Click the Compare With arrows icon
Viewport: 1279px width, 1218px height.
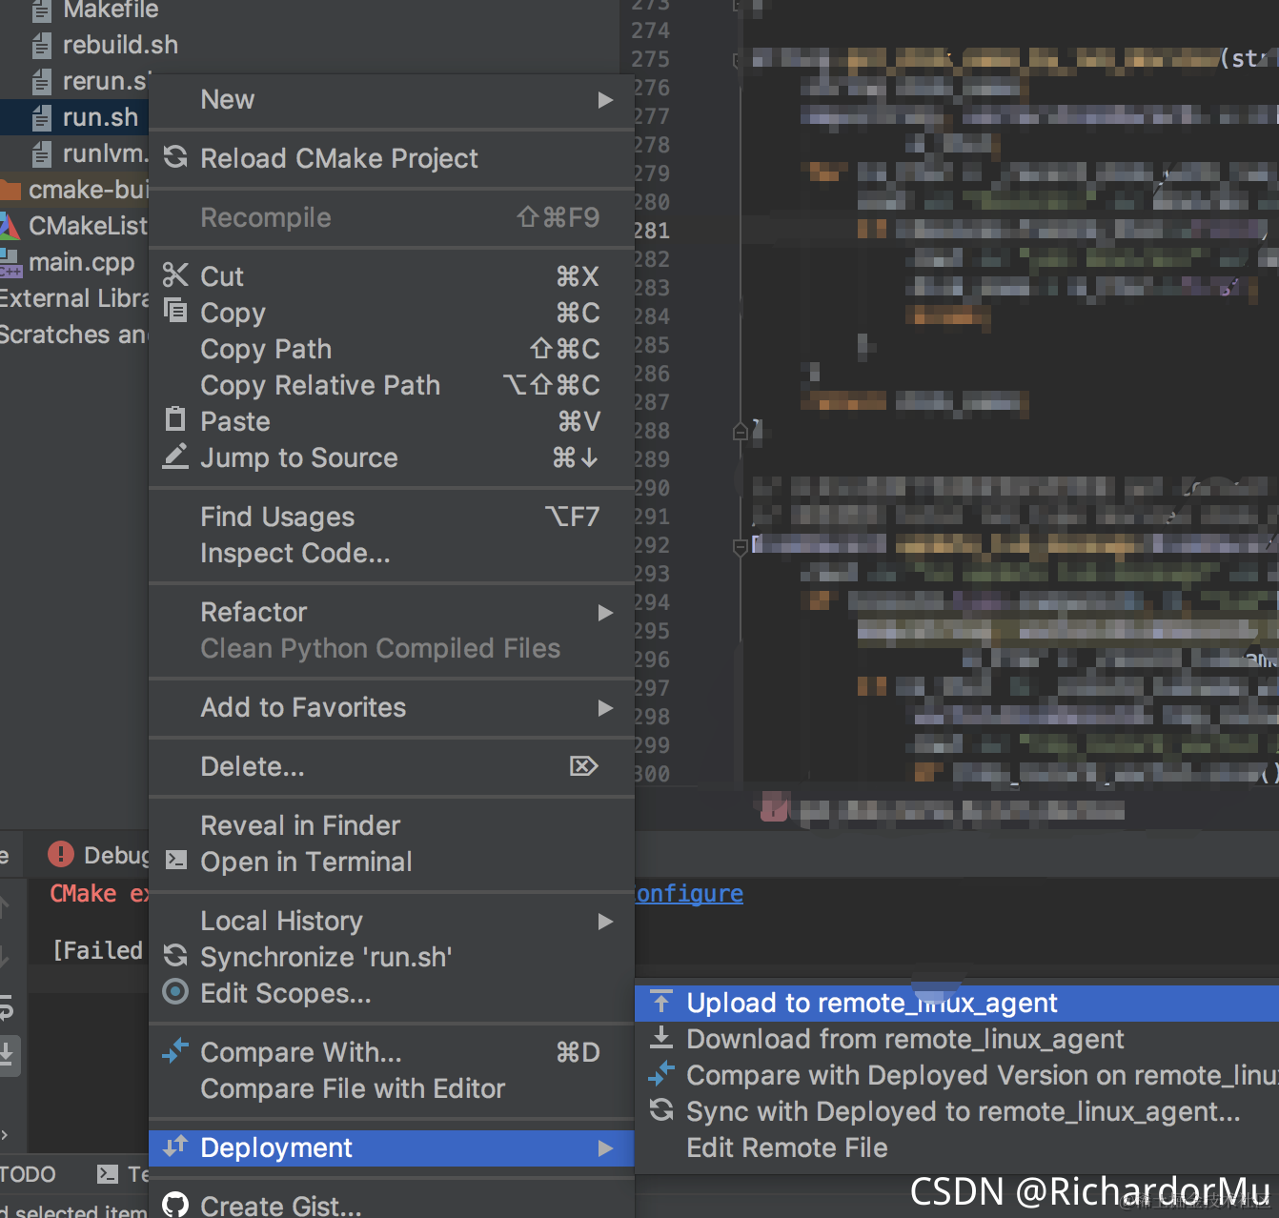click(x=175, y=1051)
